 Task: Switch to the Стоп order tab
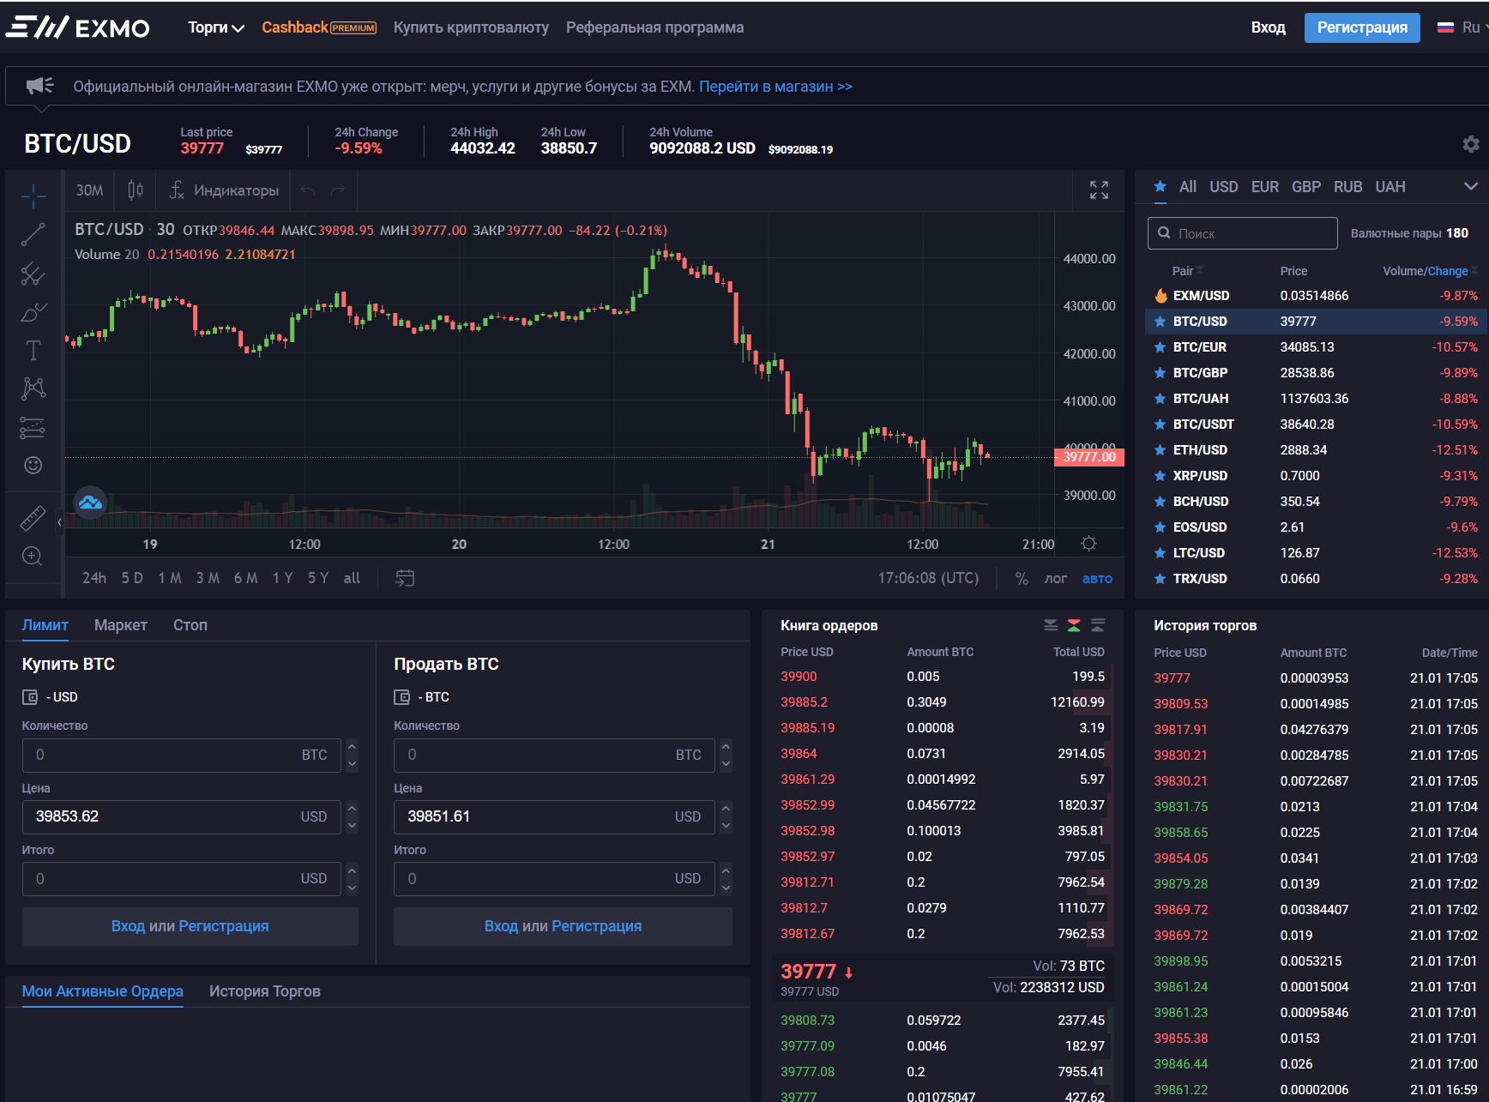(190, 625)
